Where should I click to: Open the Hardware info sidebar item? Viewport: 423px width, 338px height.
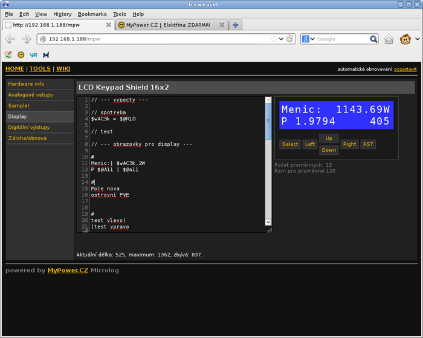26,84
